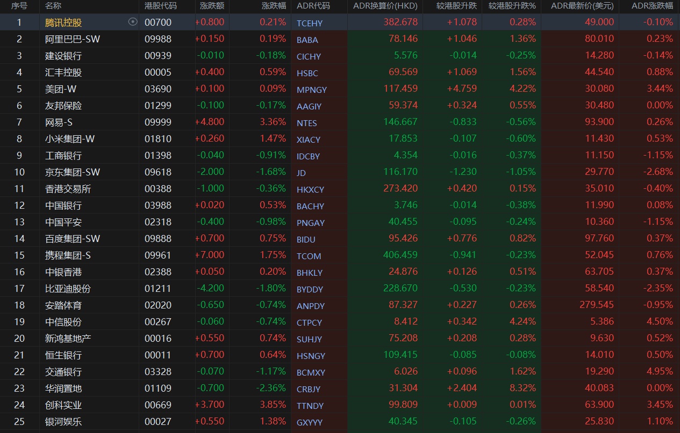This screenshot has height=433, width=680.
Task: Select the BYDDY ADR code cell
Action: click(x=310, y=289)
